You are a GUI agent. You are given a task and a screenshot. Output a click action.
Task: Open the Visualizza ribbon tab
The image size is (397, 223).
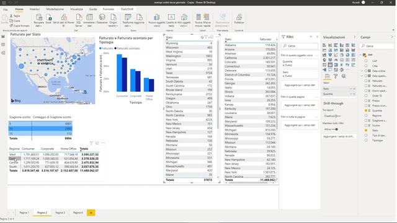76,9
